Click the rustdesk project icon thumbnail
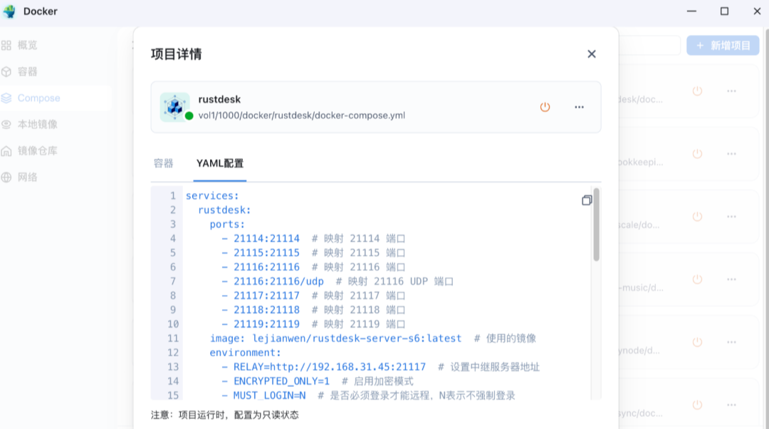Image resolution: width=769 pixels, height=429 pixels. tap(174, 107)
